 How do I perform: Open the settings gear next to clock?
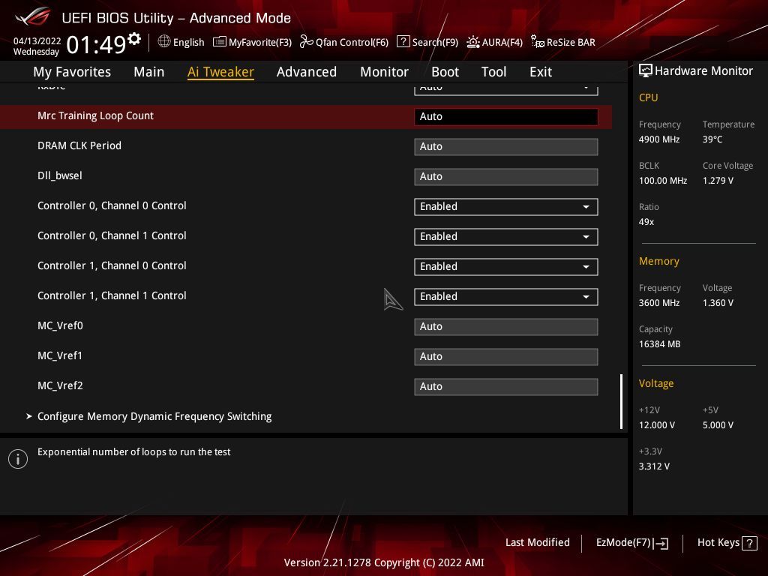click(x=133, y=39)
